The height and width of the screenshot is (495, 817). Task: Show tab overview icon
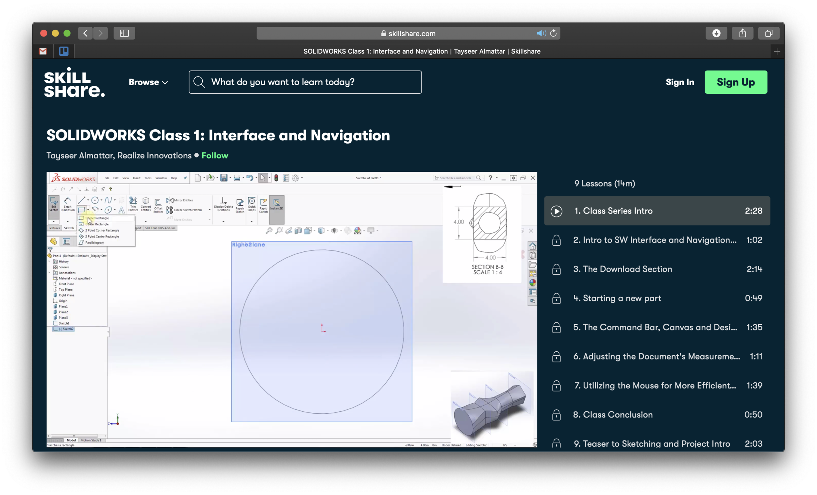pos(769,33)
